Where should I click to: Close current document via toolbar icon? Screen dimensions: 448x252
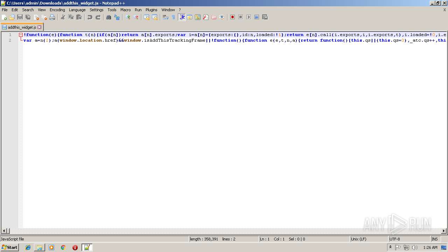pyautogui.click(x=36, y=17)
